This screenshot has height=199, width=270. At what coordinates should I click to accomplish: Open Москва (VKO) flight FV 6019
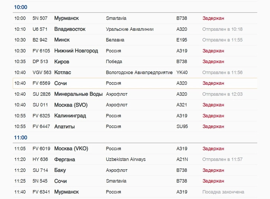(x=135, y=149)
